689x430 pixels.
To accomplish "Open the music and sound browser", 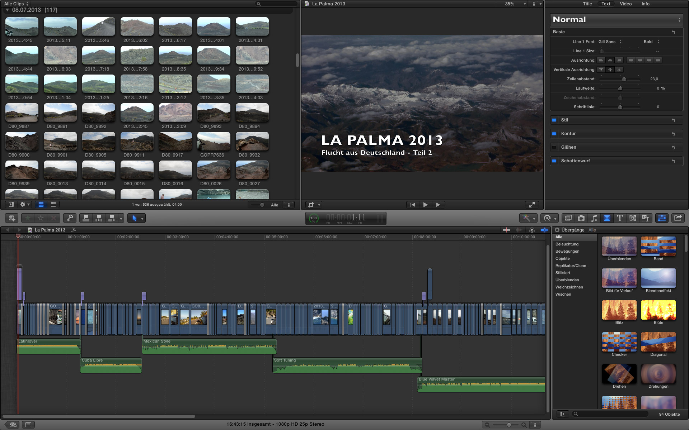I will (594, 218).
